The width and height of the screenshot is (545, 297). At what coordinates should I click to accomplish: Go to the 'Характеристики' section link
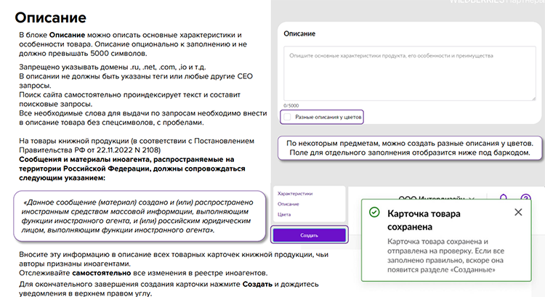[295, 194]
